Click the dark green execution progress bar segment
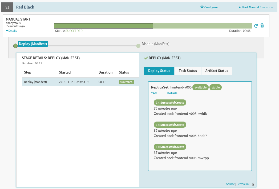279x189 pixels. click(103, 26)
